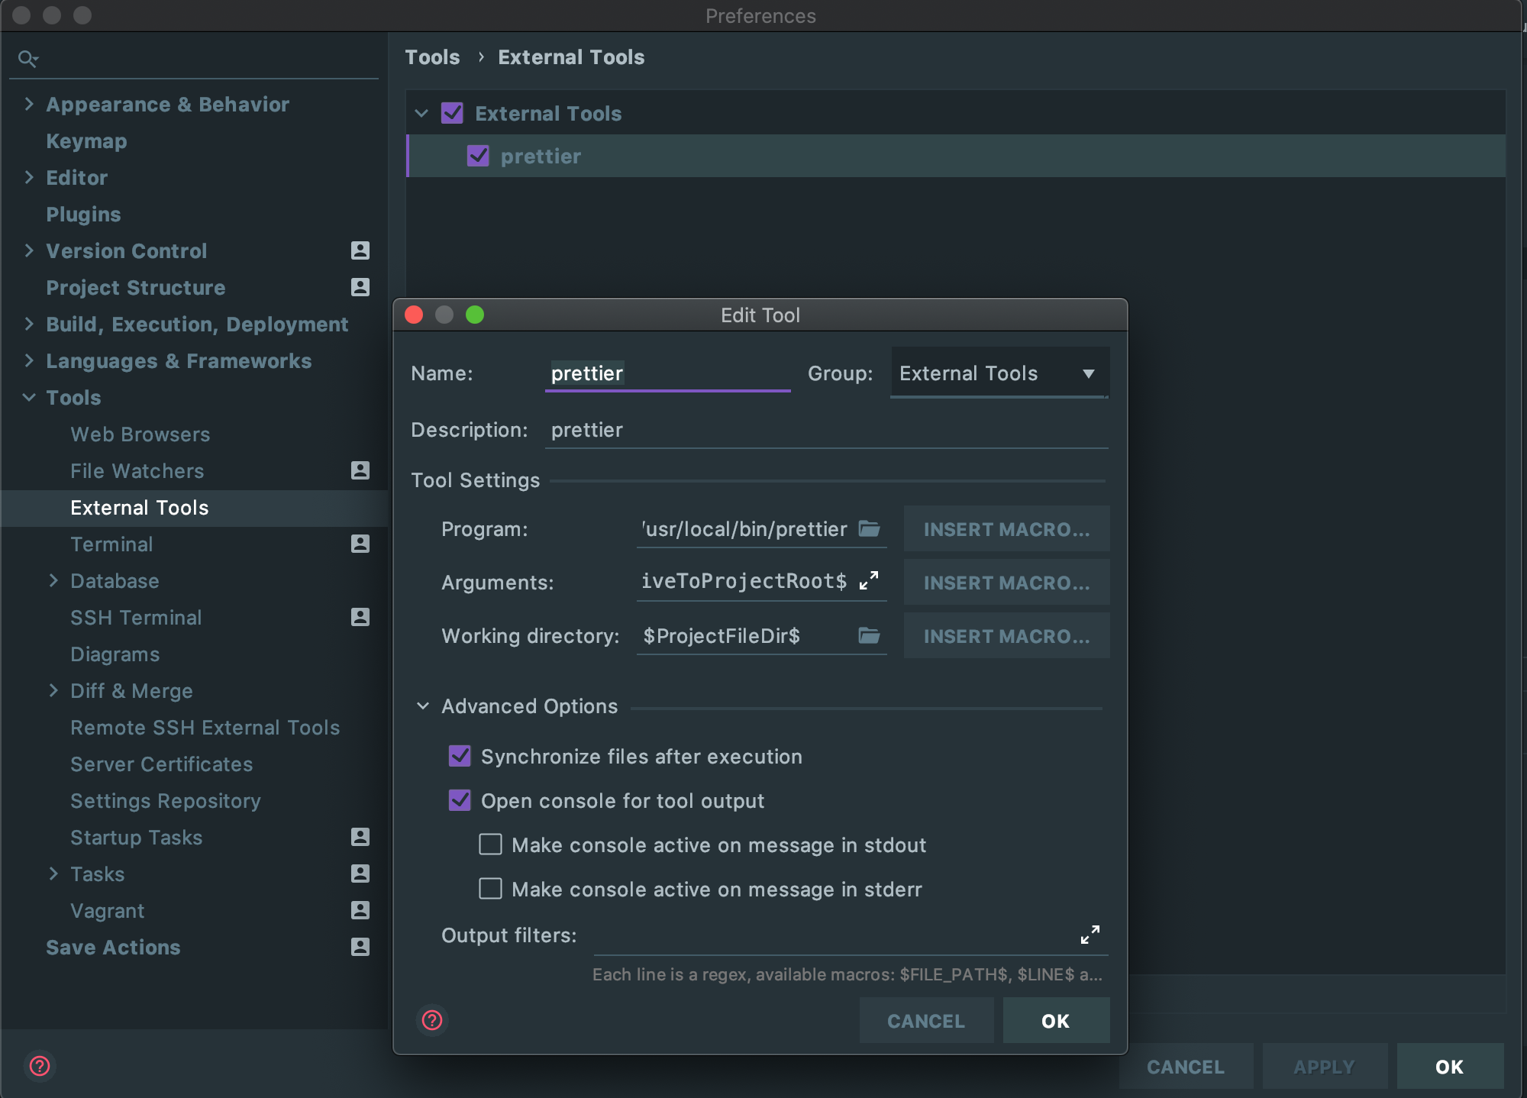This screenshot has height=1098, width=1527.
Task: Click OK in Preferences window
Action: 1450,1067
